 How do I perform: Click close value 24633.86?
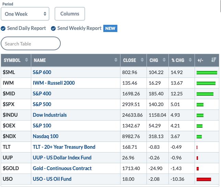(x=132, y=115)
